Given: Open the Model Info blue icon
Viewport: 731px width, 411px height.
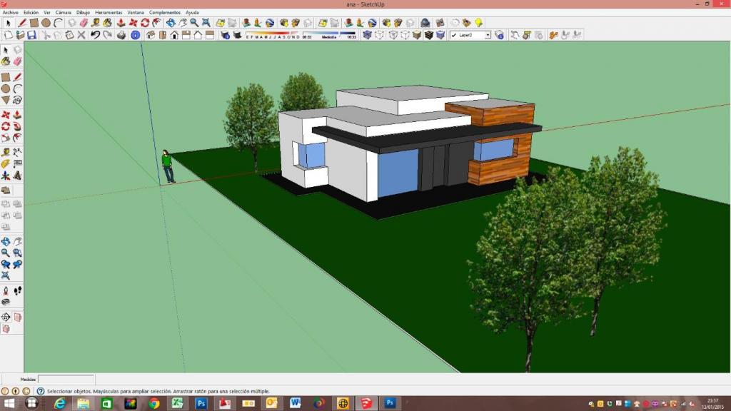Looking at the screenshot, I should [x=136, y=35].
